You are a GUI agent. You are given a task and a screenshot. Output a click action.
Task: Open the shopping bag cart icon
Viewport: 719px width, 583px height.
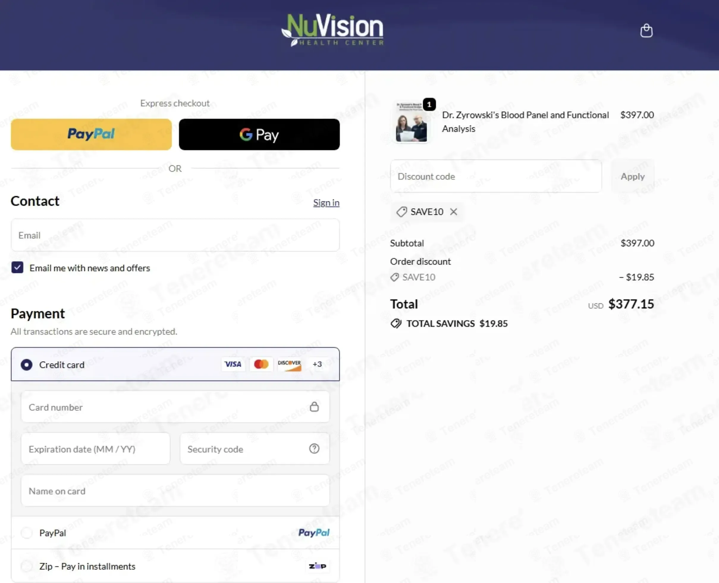click(646, 31)
